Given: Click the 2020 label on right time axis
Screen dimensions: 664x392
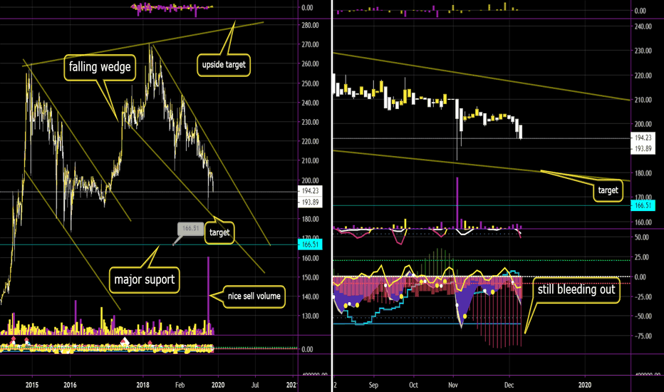Looking at the screenshot, I should point(585,385).
